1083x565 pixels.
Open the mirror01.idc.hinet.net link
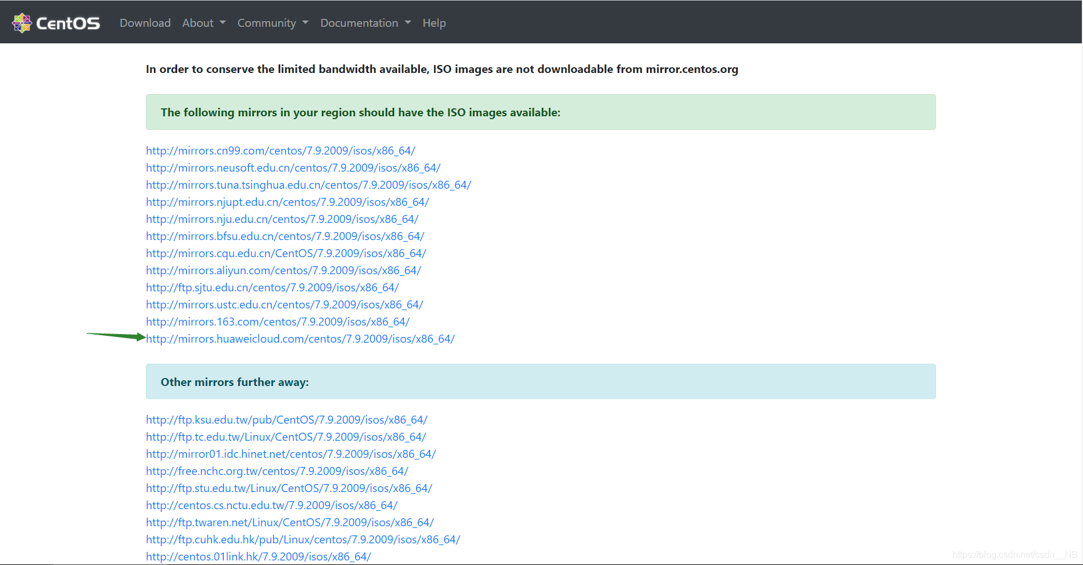point(291,454)
